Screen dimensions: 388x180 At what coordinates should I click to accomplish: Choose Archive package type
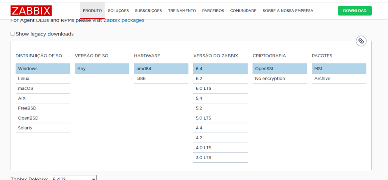[322, 78]
